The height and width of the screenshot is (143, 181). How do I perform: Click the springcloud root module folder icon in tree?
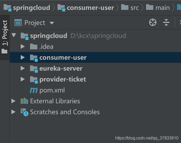[25, 36]
